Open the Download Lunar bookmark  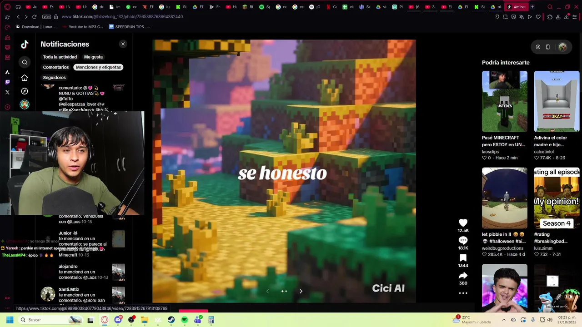tap(35, 27)
